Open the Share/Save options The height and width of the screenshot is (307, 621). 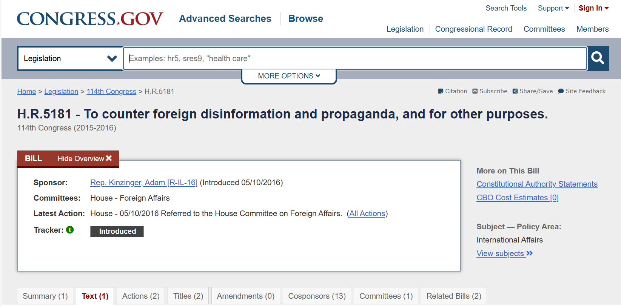(x=533, y=91)
